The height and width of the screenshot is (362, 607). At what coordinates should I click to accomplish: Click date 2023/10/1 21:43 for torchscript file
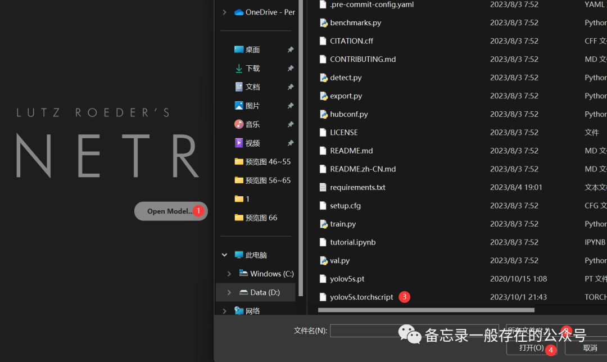pyautogui.click(x=518, y=297)
